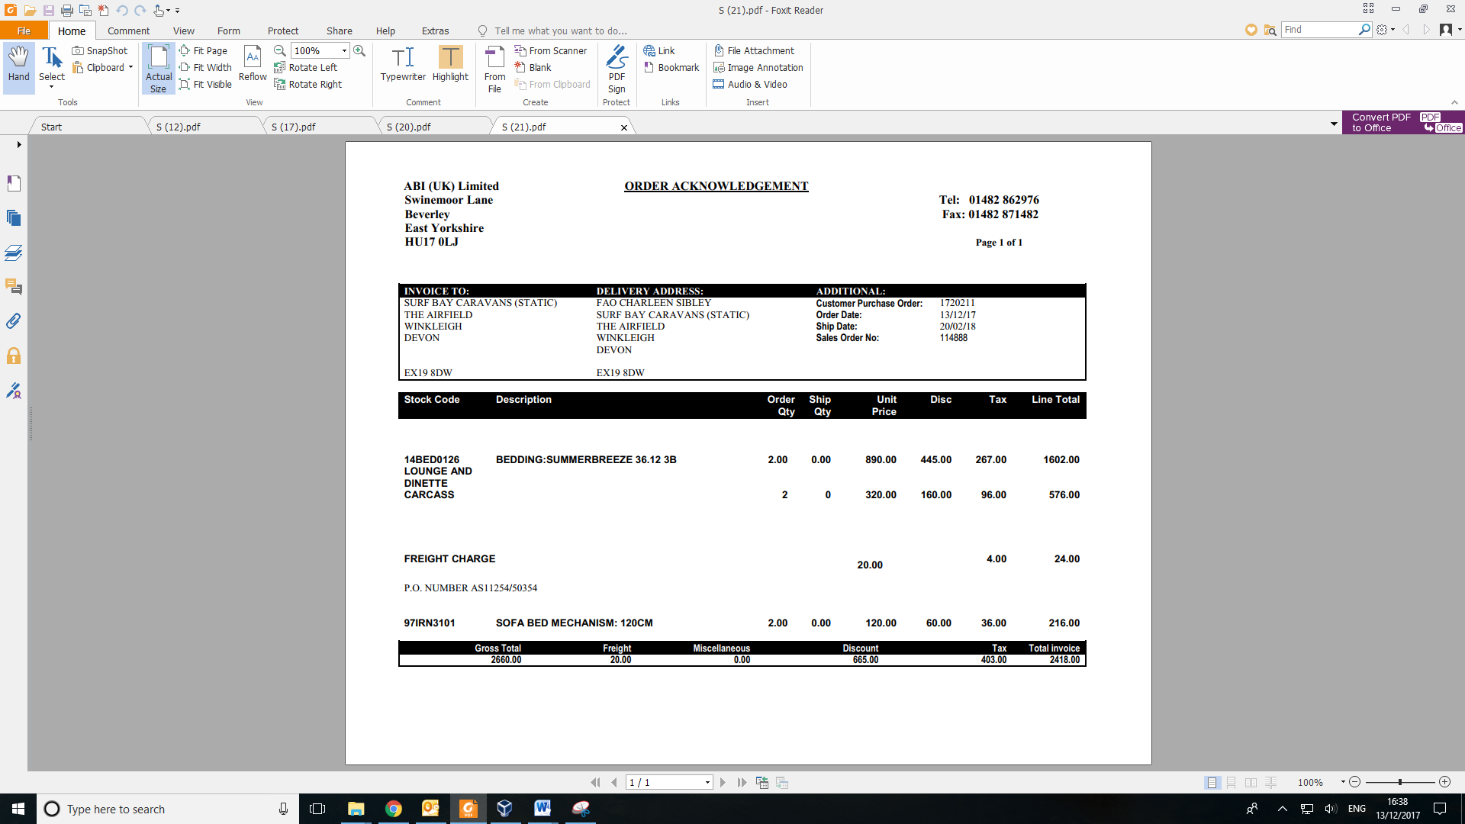Click the SnapShot tool
1465x824 pixels.
(100, 50)
